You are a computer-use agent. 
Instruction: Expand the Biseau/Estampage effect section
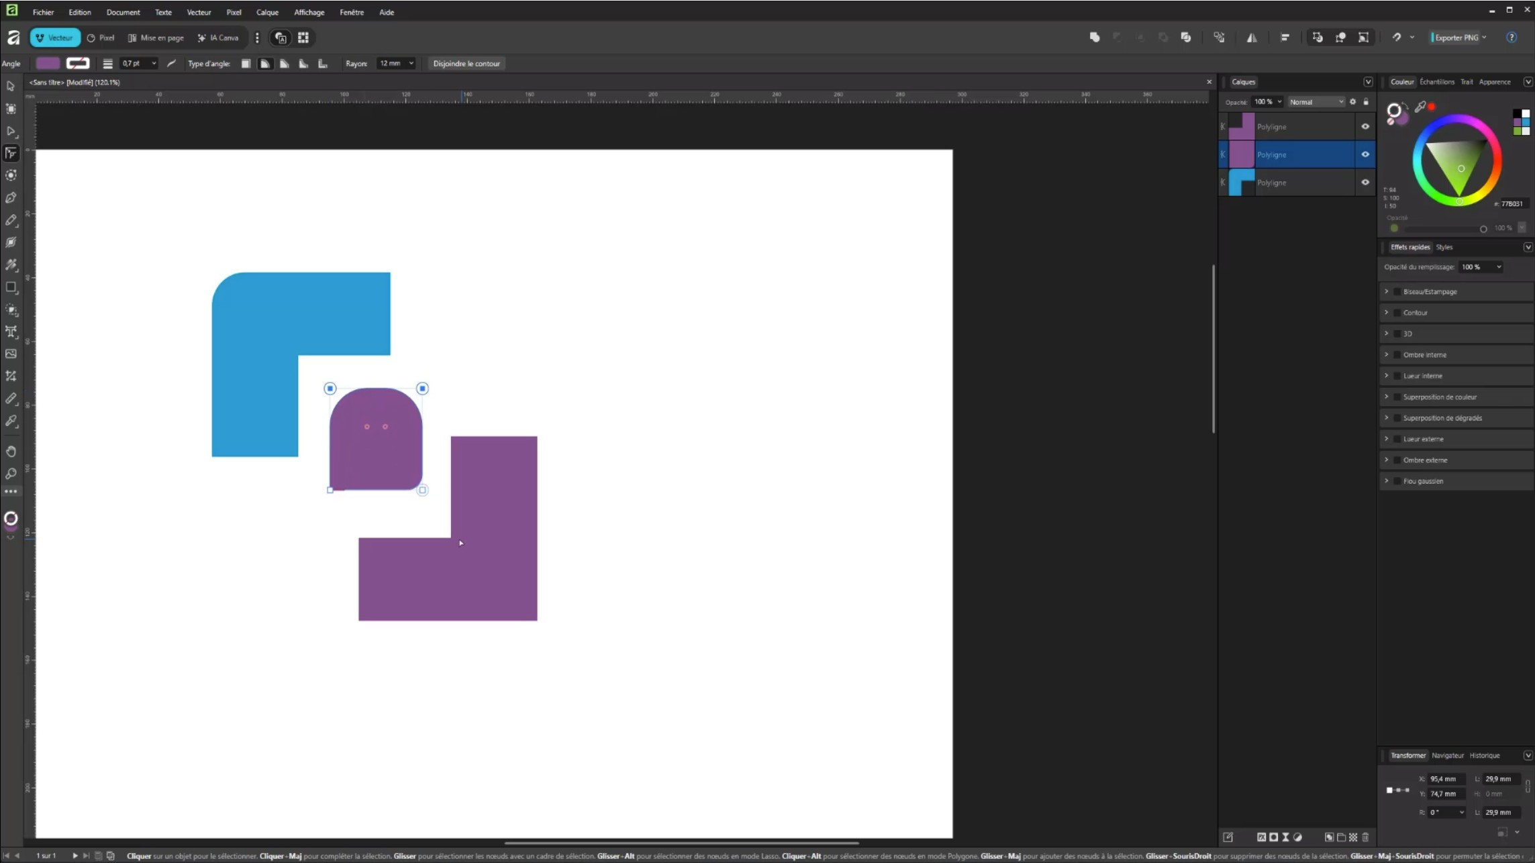point(1387,291)
